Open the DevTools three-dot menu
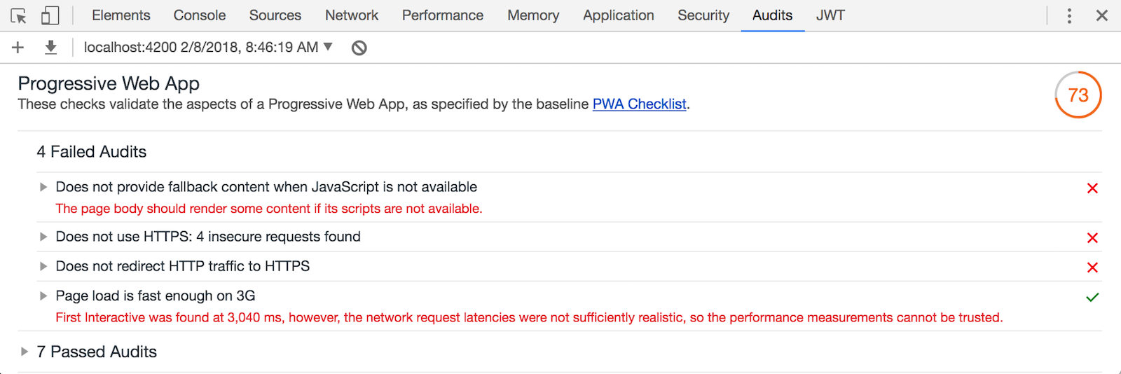This screenshot has height=374, width=1121. tap(1069, 15)
